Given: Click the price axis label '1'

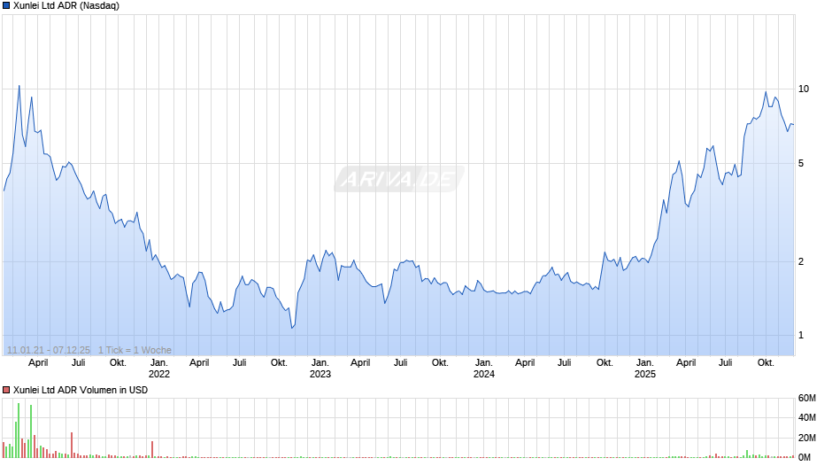Looking at the screenshot, I should [801, 335].
